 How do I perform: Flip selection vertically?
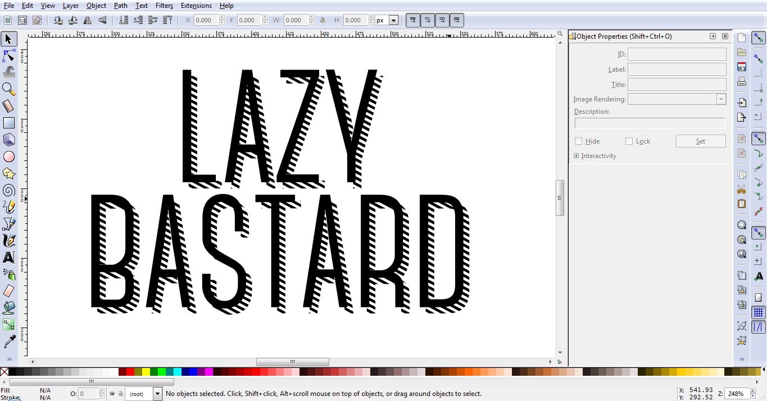tap(102, 20)
